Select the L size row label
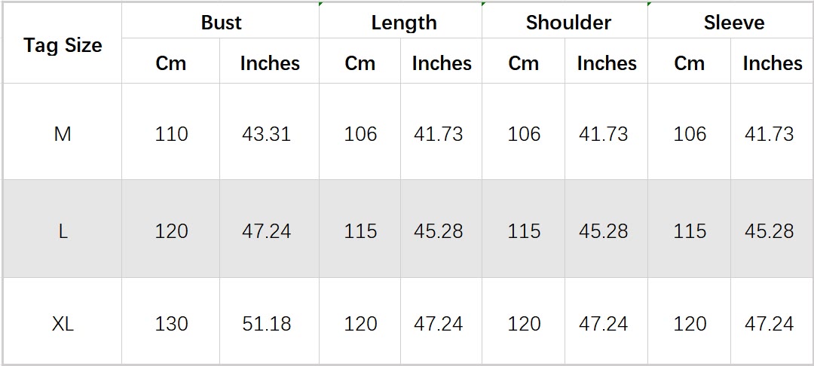This screenshot has width=814, height=366. [x=63, y=230]
